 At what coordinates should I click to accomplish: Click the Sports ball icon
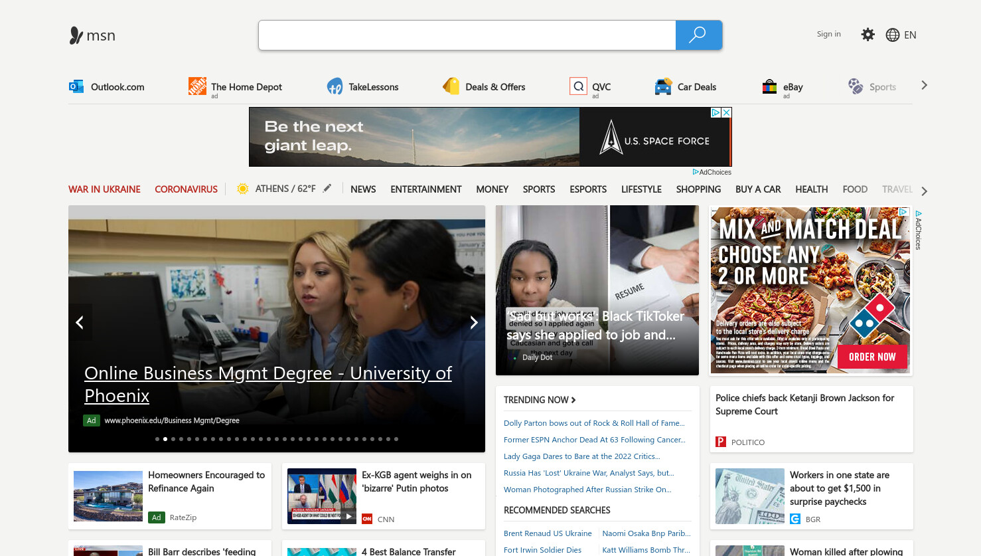(x=856, y=86)
